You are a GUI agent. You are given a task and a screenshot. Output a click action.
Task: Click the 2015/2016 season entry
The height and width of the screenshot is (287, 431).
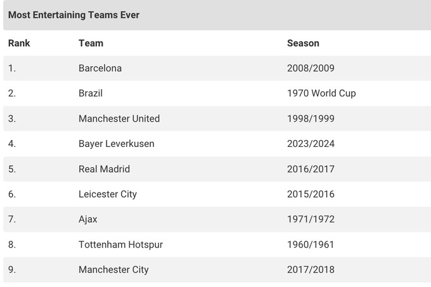(311, 194)
